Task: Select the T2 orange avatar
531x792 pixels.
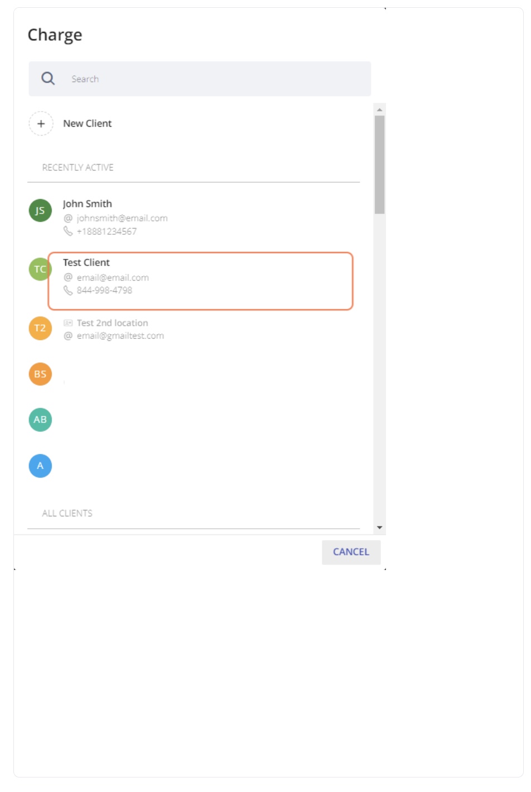Action: 40,328
